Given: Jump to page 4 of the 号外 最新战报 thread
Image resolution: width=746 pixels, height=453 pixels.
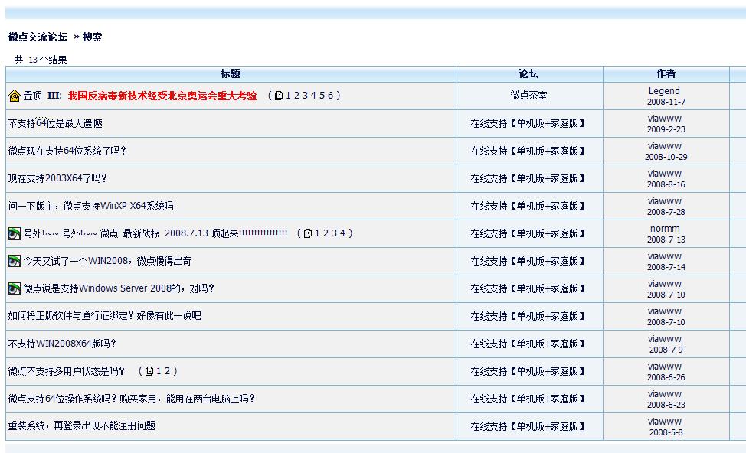Looking at the screenshot, I should 342,233.
